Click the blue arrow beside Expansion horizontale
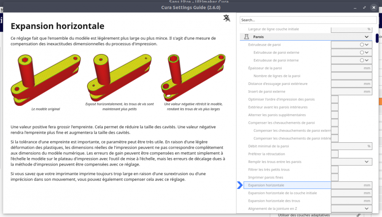 coord(240,185)
